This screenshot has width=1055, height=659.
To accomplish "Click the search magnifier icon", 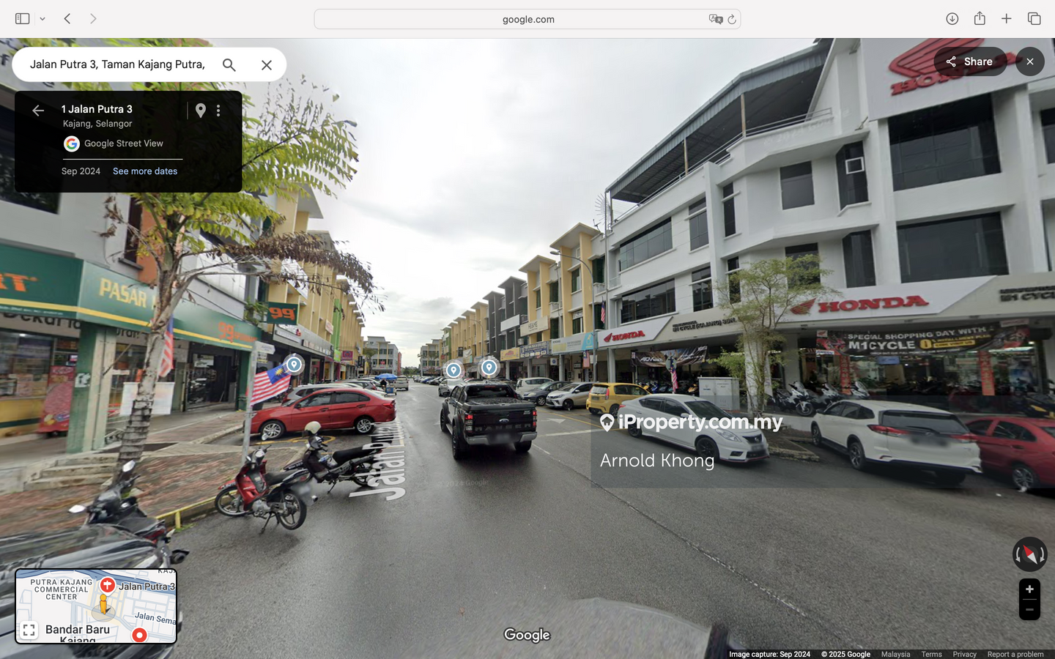I will pyautogui.click(x=229, y=65).
